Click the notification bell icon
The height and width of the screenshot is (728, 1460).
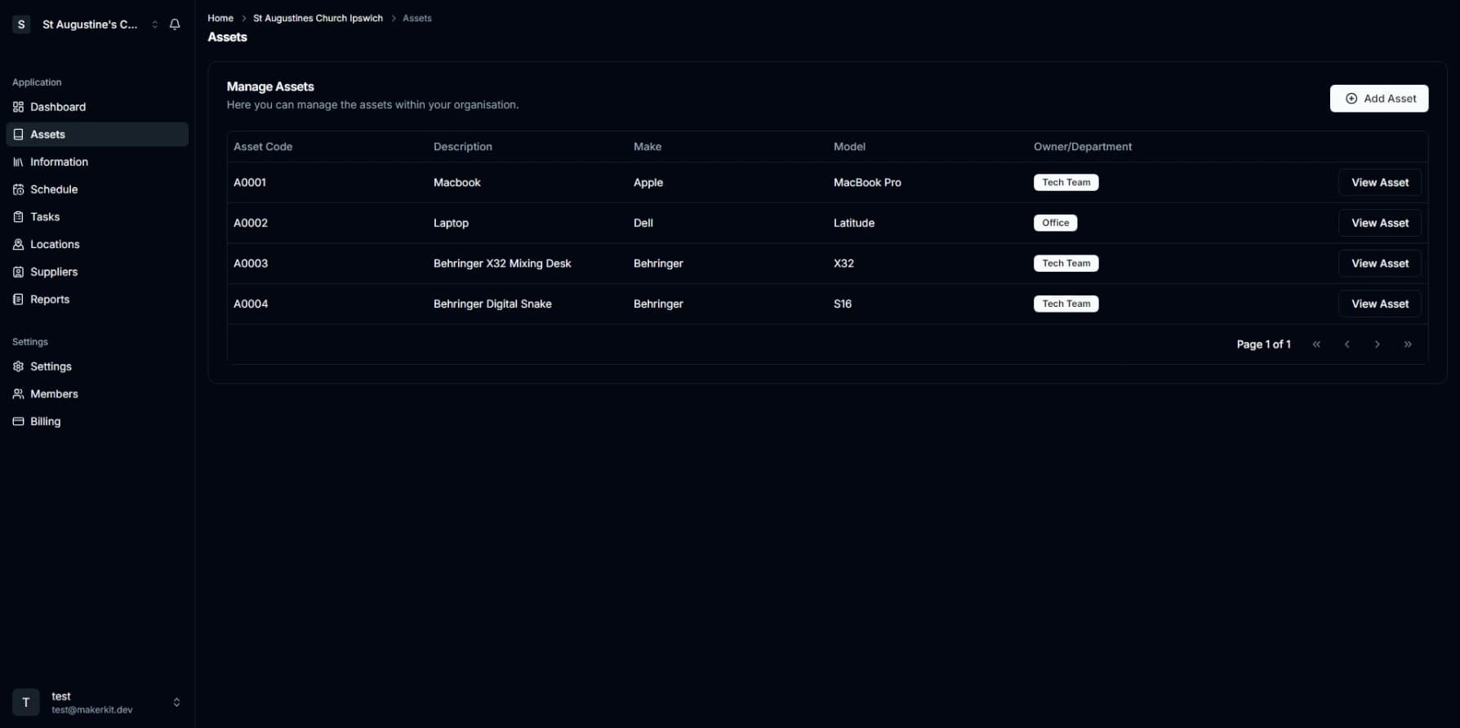tap(175, 24)
